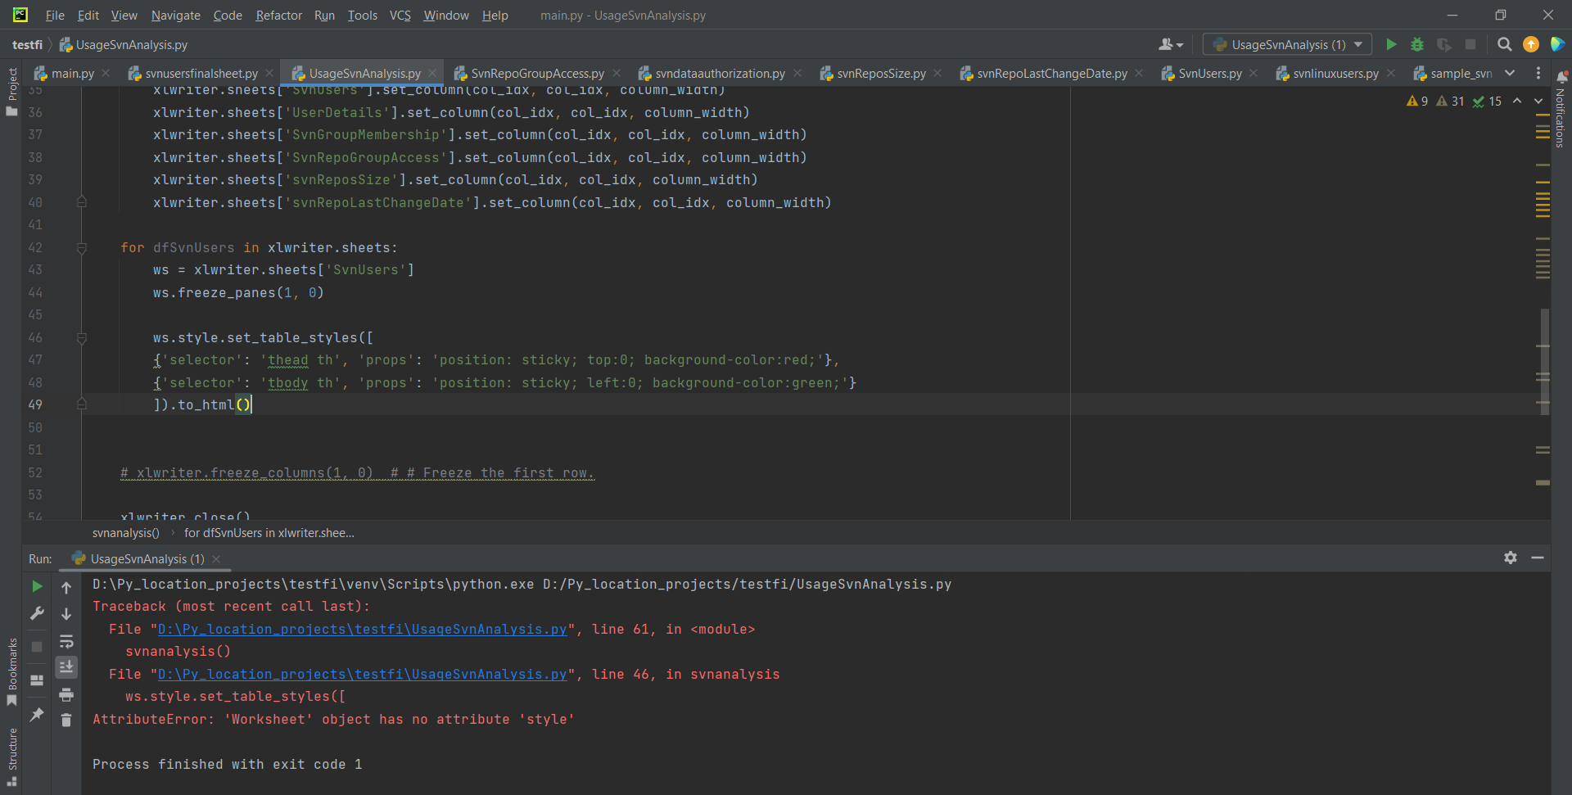Print console output icon

click(x=66, y=694)
